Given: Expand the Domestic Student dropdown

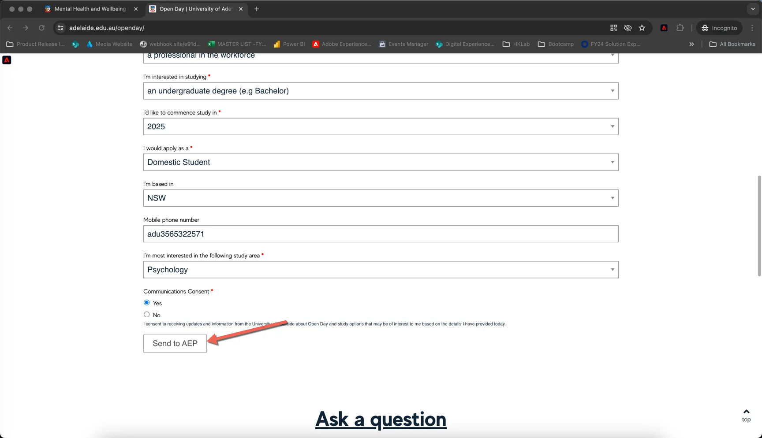Looking at the screenshot, I should tap(381, 162).
